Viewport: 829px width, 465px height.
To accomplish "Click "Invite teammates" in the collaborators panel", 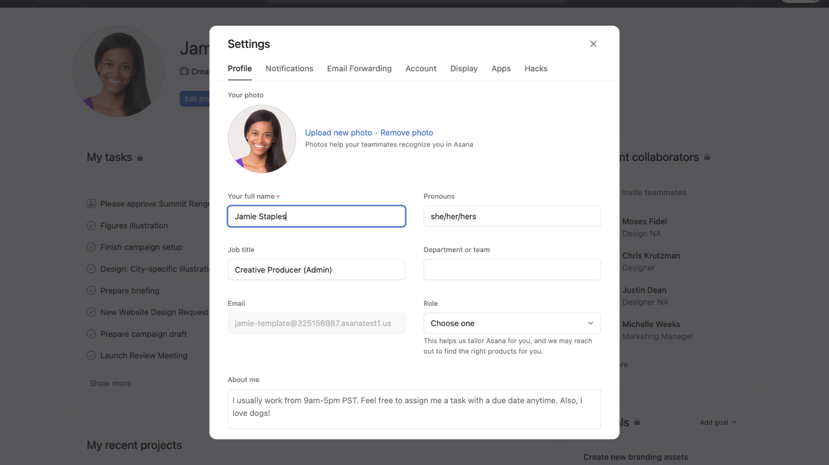I will tap(654, 192).
